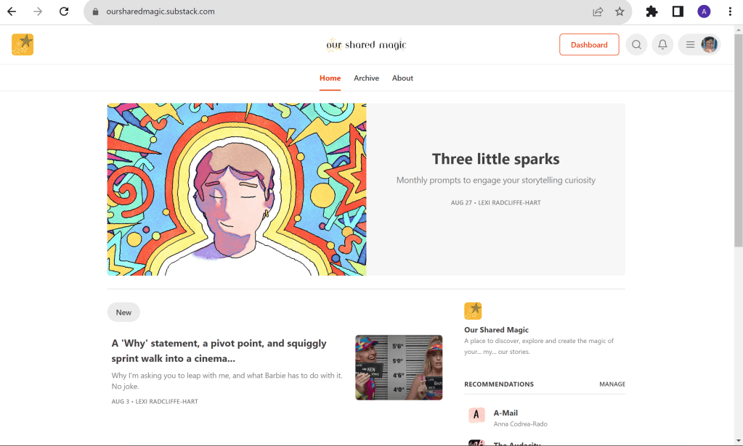
Task: Open the notifications bell
Action: (x=662, y=45)
